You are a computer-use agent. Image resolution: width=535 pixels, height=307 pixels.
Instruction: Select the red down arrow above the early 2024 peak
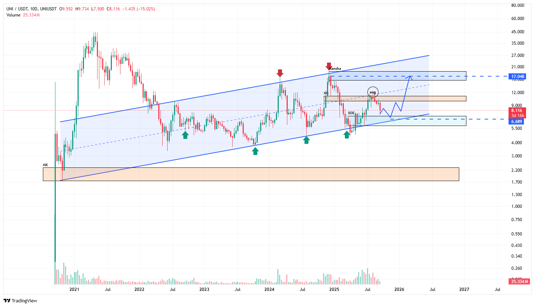coord(280,73)
